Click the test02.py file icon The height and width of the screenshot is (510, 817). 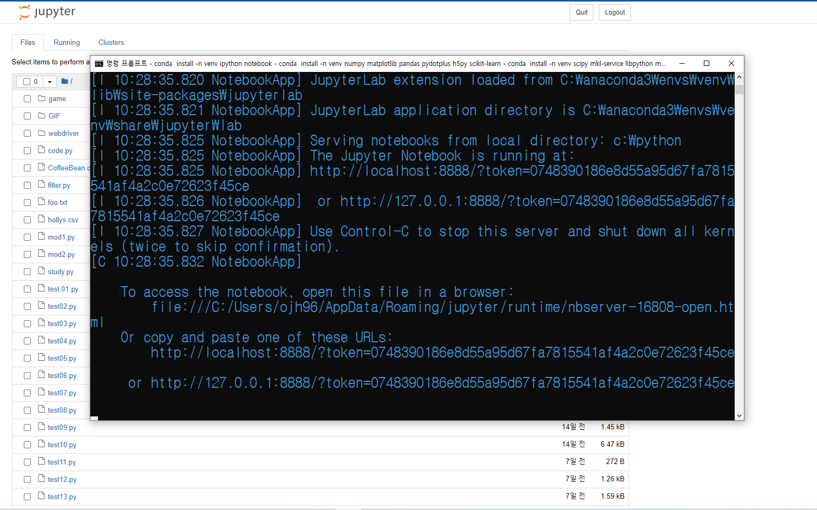42,306
